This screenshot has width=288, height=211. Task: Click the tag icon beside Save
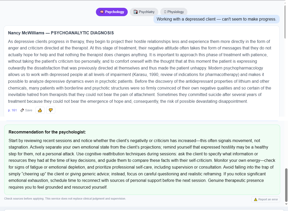point(22,110)
